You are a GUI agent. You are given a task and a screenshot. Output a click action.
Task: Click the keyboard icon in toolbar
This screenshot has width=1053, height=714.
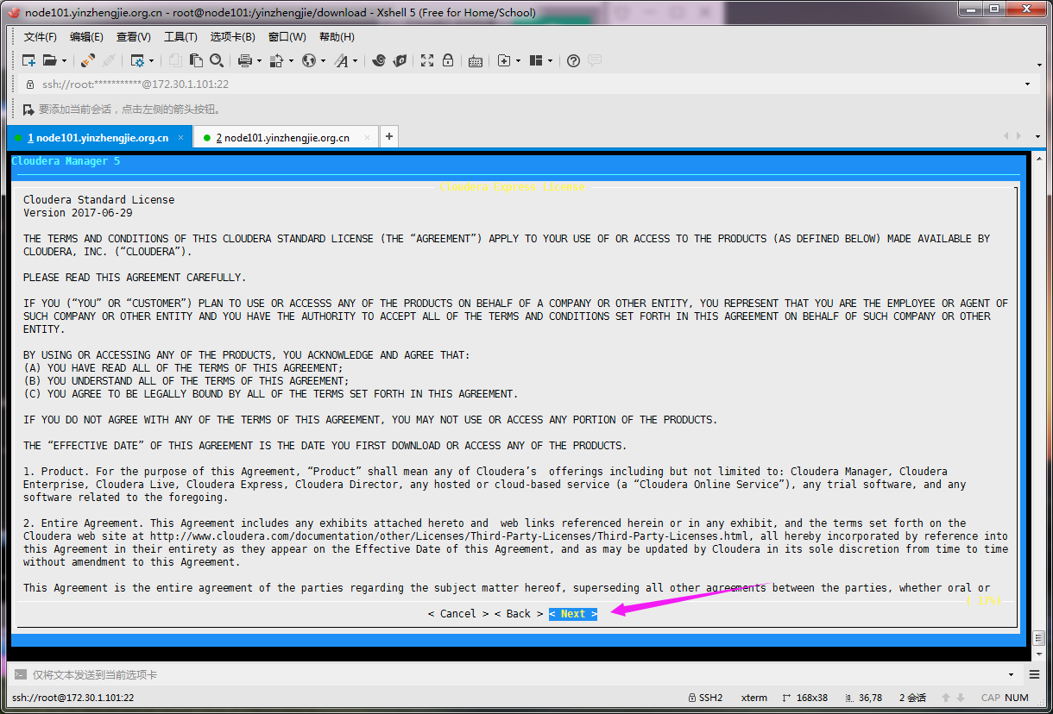[x=476, y=60]
